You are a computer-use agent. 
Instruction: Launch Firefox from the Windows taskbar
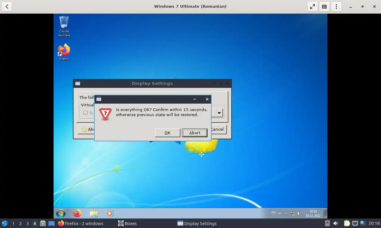[x=77, y=213]
